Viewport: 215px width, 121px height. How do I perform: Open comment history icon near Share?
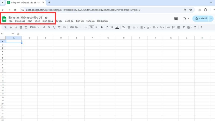[x=176, y=19]
